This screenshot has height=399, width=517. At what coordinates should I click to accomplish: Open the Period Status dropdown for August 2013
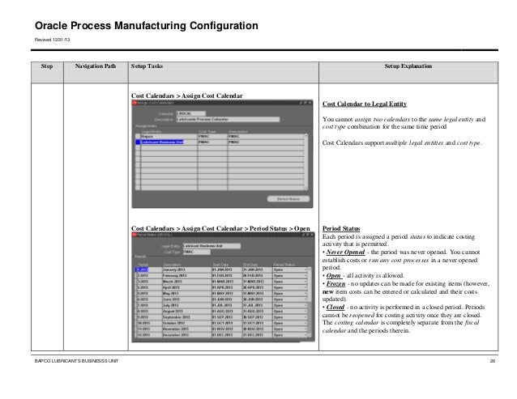coord(289,311)
